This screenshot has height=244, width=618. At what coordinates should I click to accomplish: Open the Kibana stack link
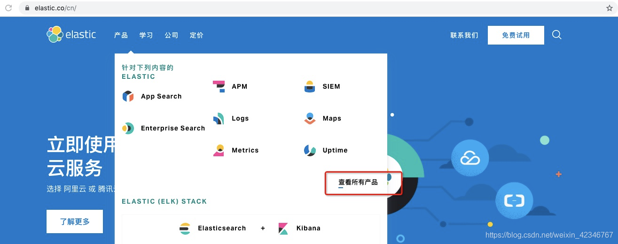(308, 229)
